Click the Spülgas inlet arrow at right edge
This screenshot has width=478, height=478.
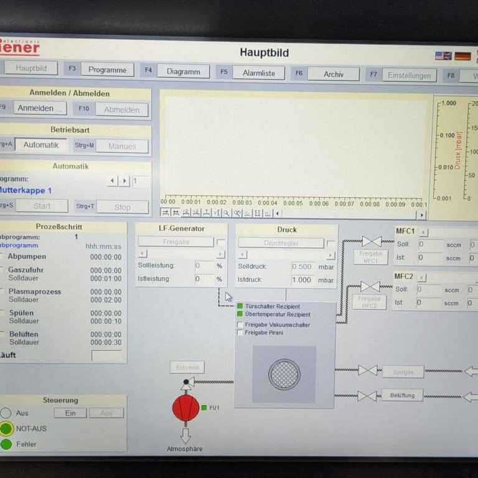click(x=471, y=372)
